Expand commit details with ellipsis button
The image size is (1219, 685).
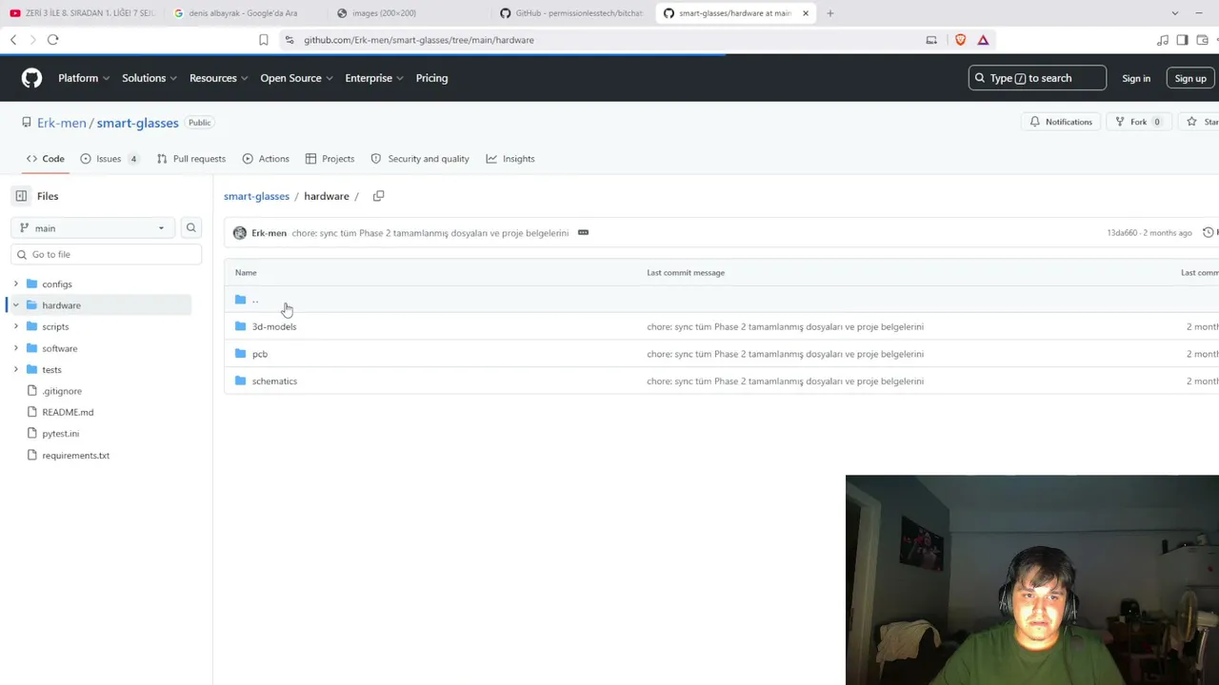pyautogui.click(x=583, y=233)
